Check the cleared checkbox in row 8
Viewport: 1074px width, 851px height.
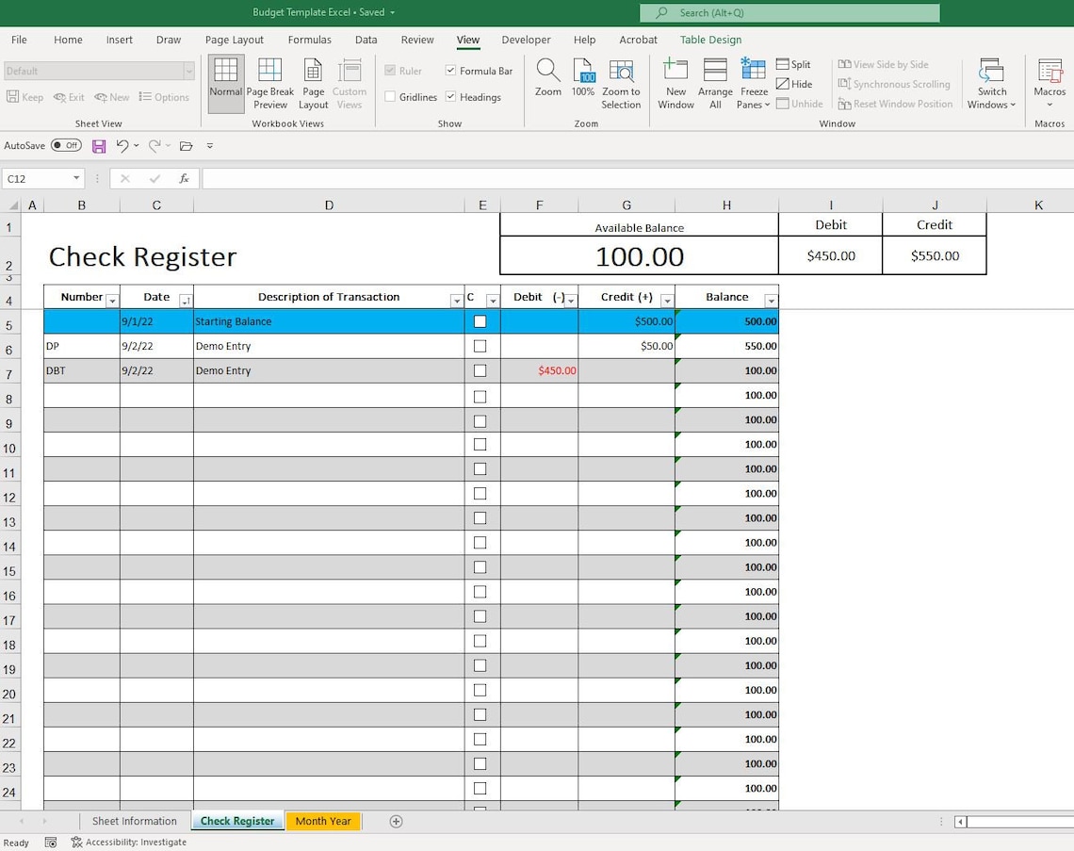click(480, 396)
